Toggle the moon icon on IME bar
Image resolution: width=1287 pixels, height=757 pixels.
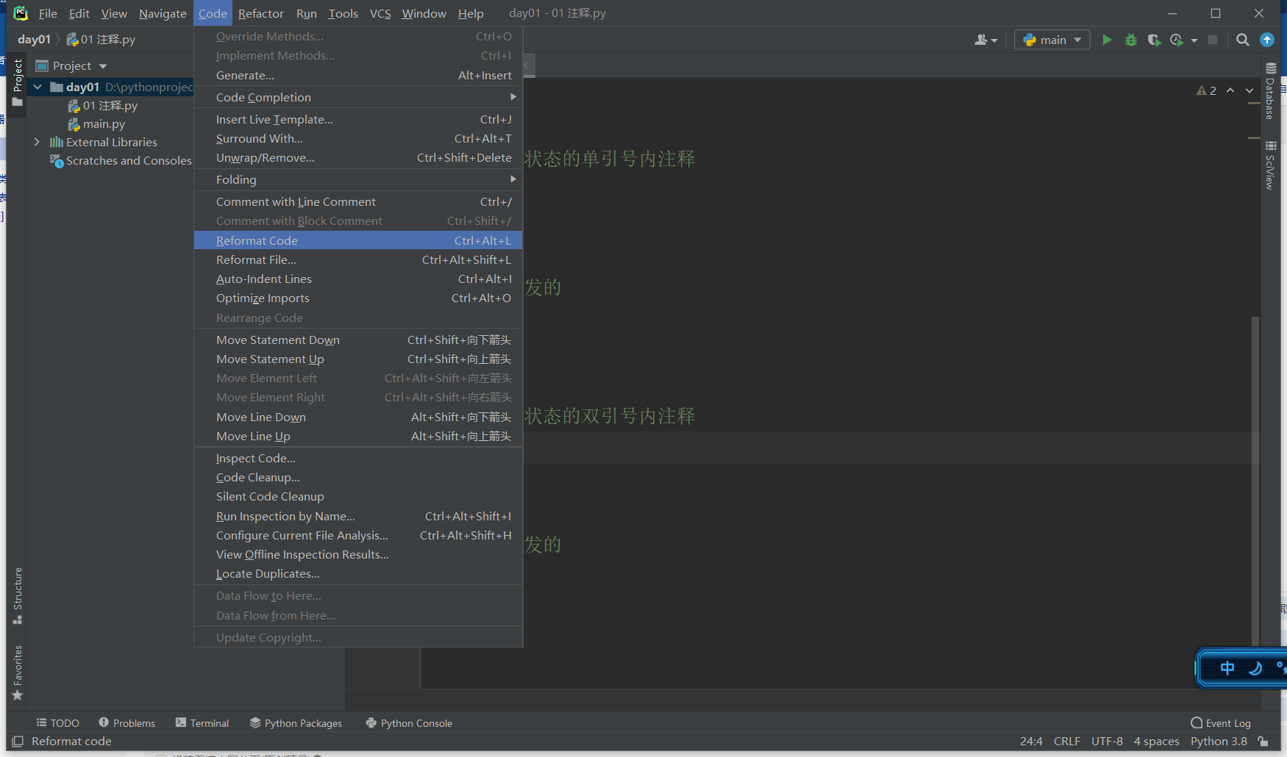[x=1255, y=668]
